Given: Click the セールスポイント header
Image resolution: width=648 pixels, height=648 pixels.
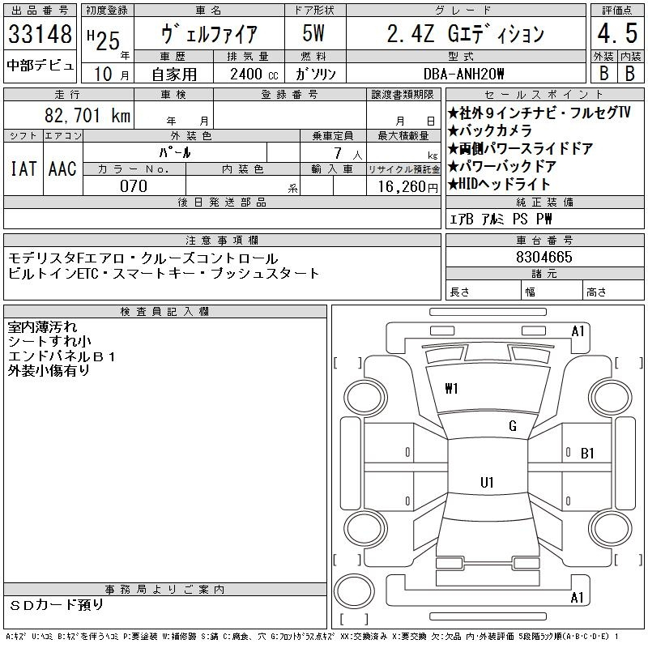Looking at the screenshot, I should tap(544, 95).
